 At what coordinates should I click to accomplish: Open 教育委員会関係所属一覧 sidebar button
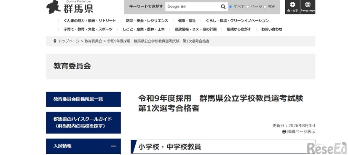point(83,99)
